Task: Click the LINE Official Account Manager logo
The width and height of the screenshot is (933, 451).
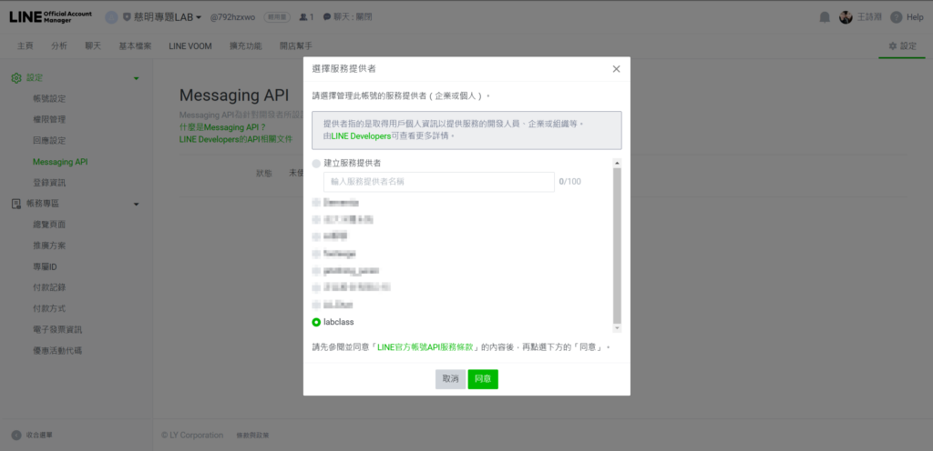Action: 51,17
